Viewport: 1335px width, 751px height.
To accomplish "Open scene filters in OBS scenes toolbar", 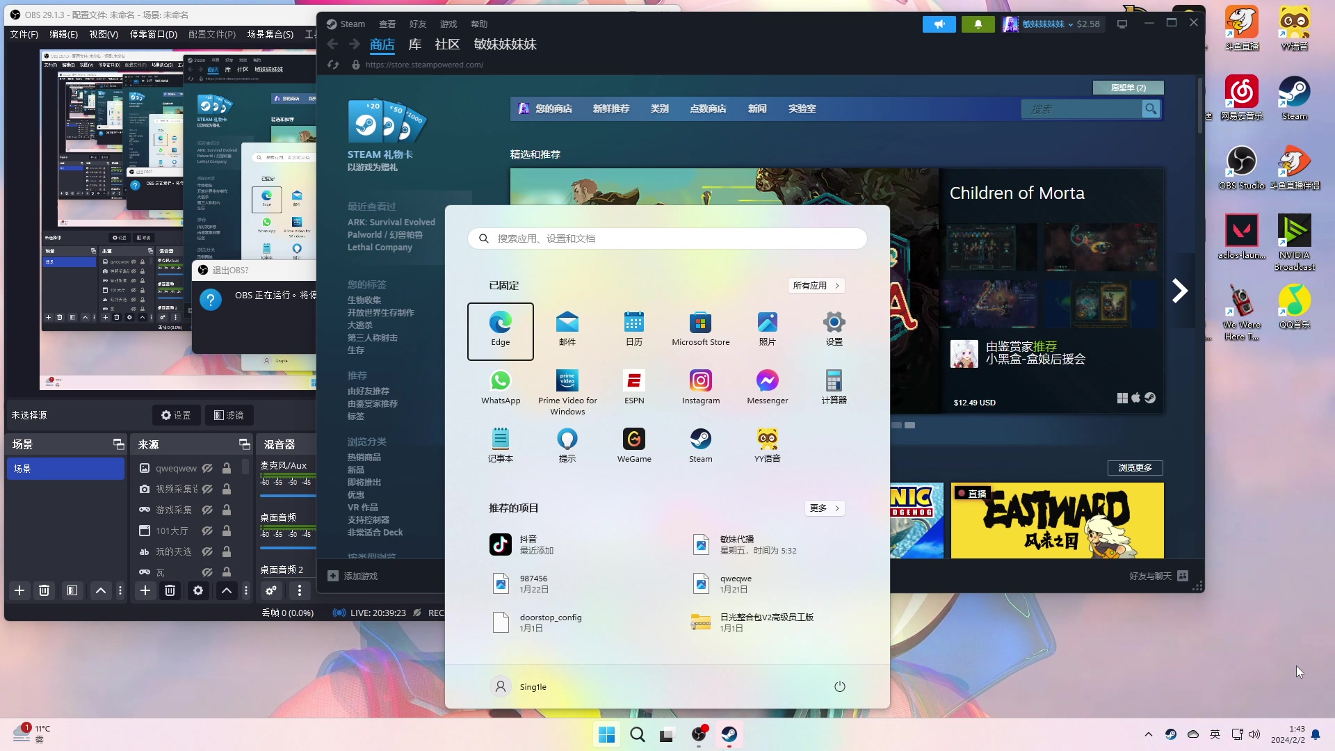I will 72,590.
